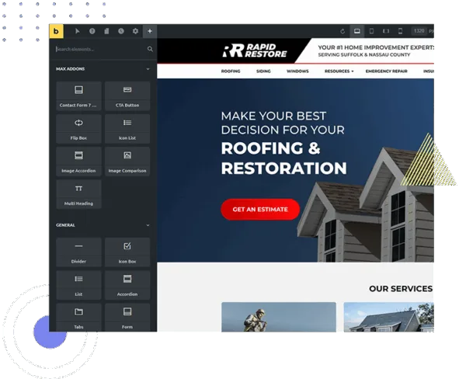Image resolution: width=466 pixels, height=379 pixels.
Task: Open the WINDOWS nav menu item
Action: pyautogui.click(x=297, y=71)
